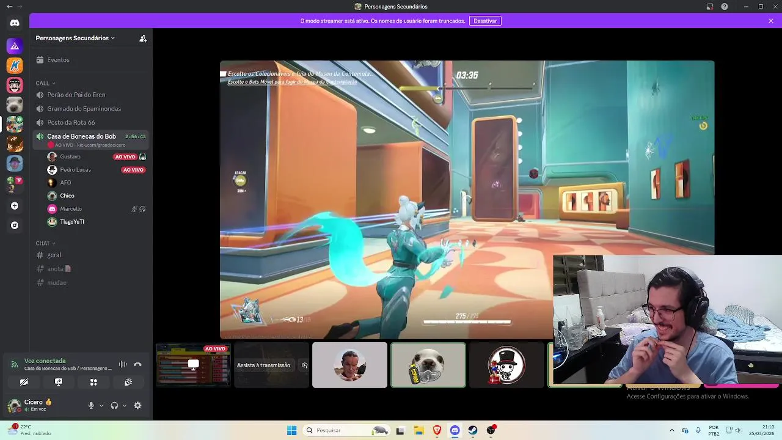Open Discord direct messages home icon

click(x=15, y=23)
